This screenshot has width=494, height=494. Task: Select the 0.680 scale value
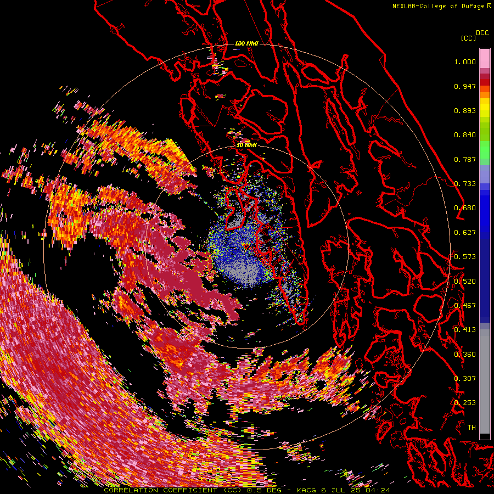point(465,208)
